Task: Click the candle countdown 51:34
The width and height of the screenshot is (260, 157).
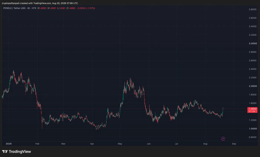Action: pos(252,111)
